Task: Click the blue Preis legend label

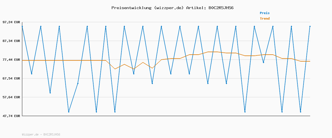Action: pos(264,13)
